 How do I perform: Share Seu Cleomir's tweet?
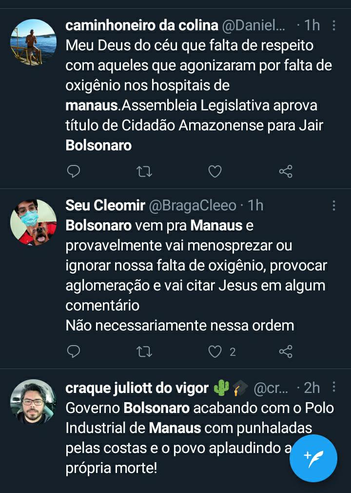click(286, 351)
